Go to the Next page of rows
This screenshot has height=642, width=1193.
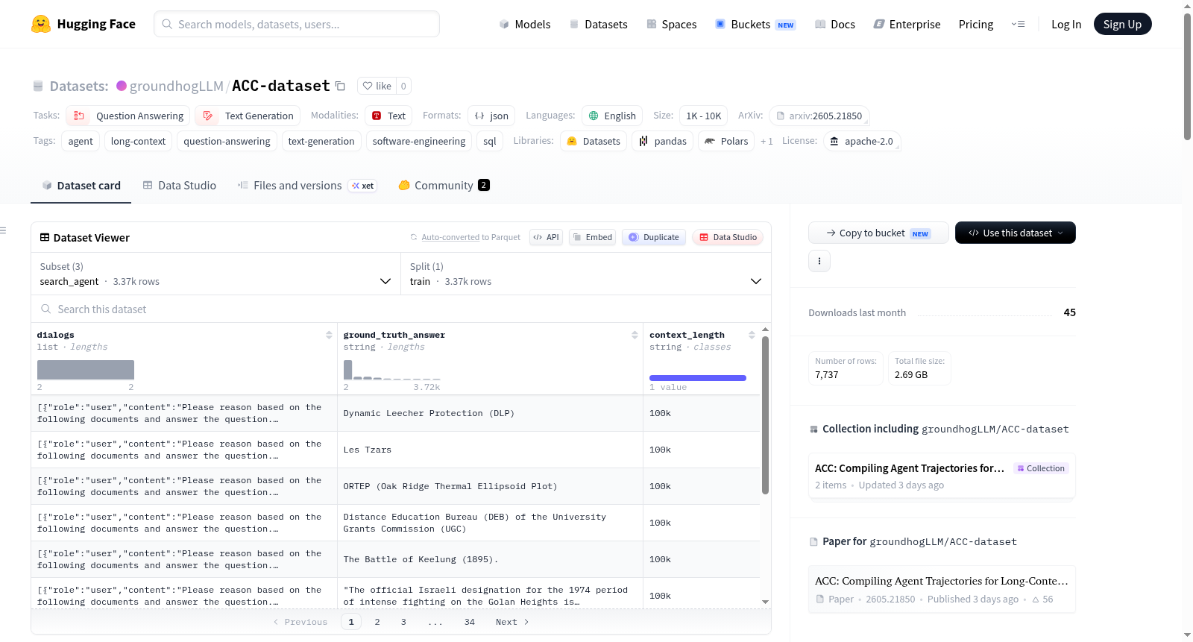(512, 622)
